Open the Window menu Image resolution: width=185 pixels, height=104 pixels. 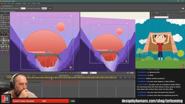tap(34, 3)
